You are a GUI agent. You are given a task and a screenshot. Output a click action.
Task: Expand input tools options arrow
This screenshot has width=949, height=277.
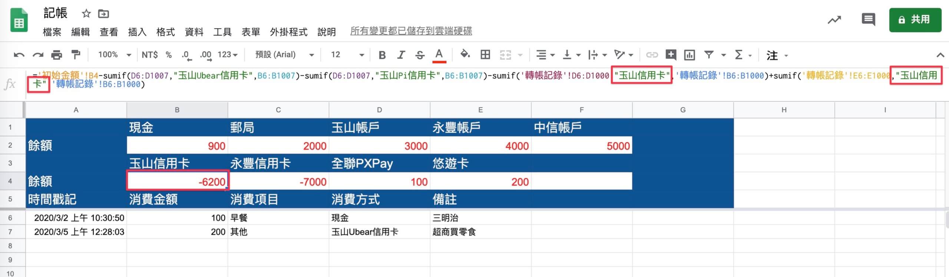pyautogui.click(x=786, y=56)
